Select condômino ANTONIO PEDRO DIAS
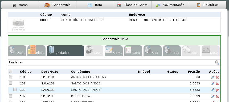Screen dimensions: 229x102 (x=88, y=77)
